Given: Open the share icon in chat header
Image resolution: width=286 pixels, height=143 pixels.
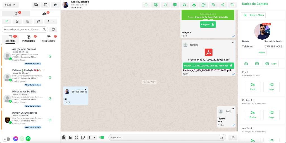Looking at the screenshot, I should point(223,5).
